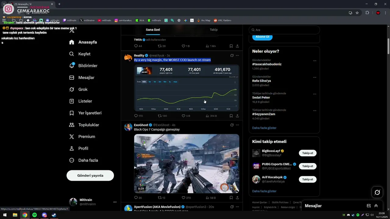390x219 pixels.
Task: Expand Daha fazla menu in sidebar
Action: 83,160
